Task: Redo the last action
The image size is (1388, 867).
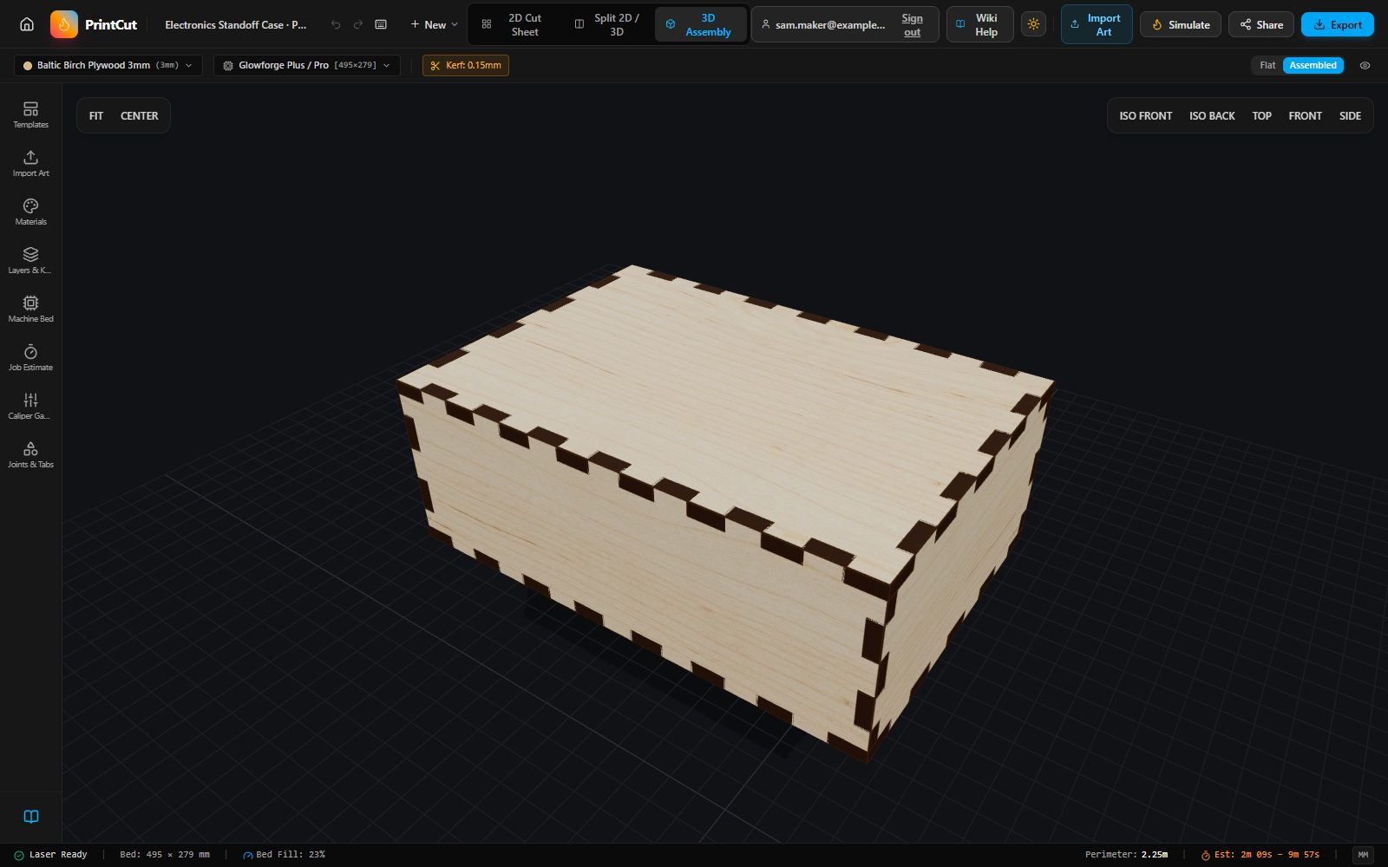Action: pos(358,24)
